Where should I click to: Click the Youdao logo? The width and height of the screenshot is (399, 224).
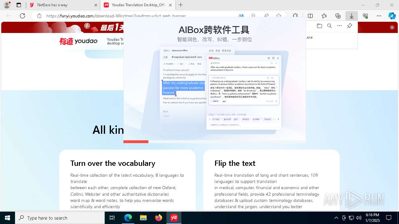pos(78,41)
